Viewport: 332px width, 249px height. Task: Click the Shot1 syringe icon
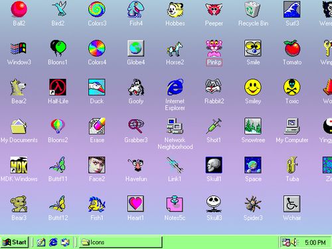coord(214,126)
